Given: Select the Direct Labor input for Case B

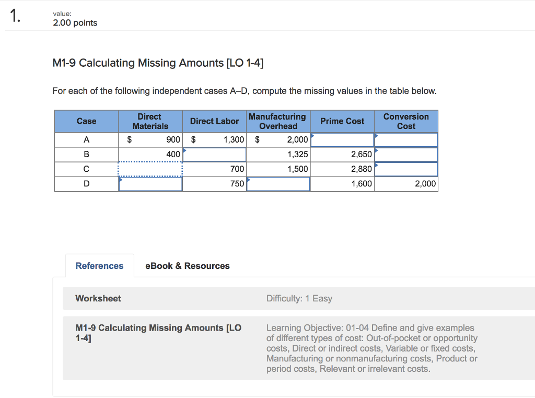Looking at the screenshot, I should tap(214, 154).
